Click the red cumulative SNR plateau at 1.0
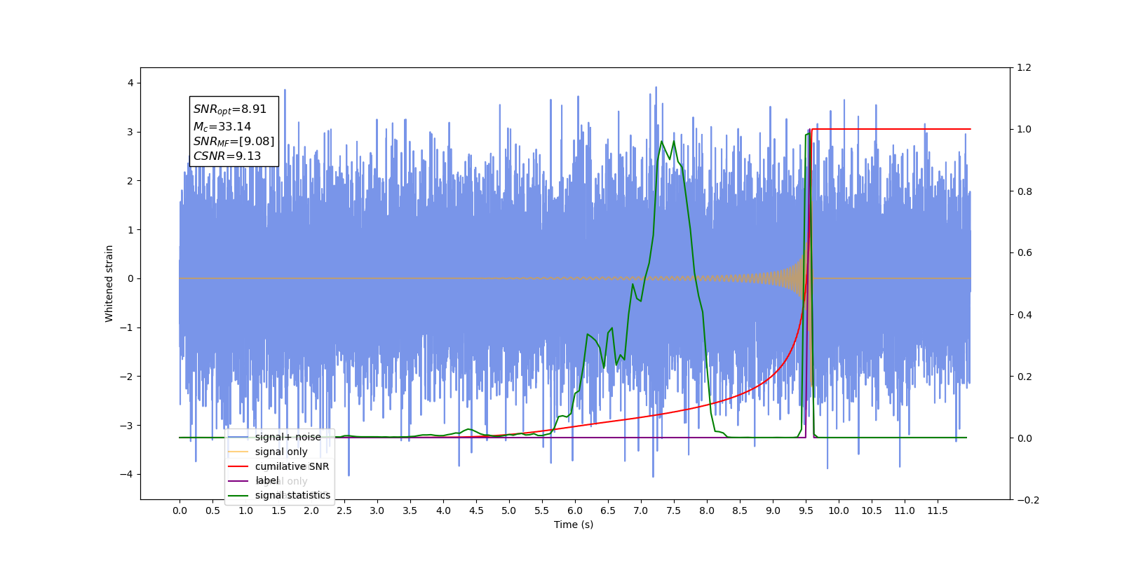Viewport: 1122px width, 561px height. (891, 129)
